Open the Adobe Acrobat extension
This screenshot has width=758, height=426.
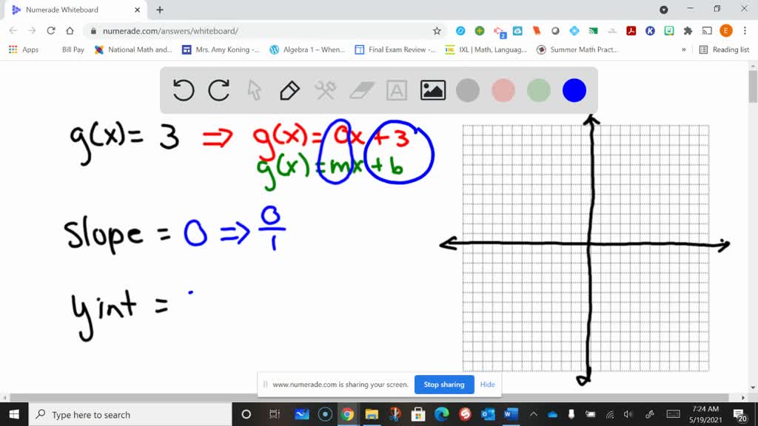(631, 31)
